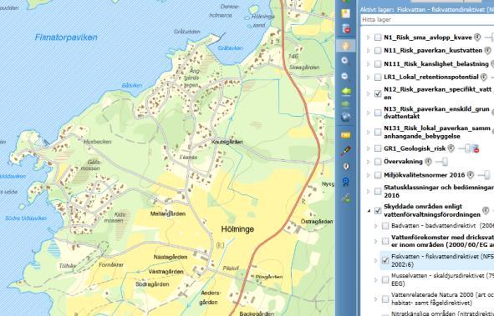Image resolution: width=494 pixels, height=316 pixels.
Task: Tick the Badvatten - badvattendirektivet checkbox
Action: click(385, 226)
